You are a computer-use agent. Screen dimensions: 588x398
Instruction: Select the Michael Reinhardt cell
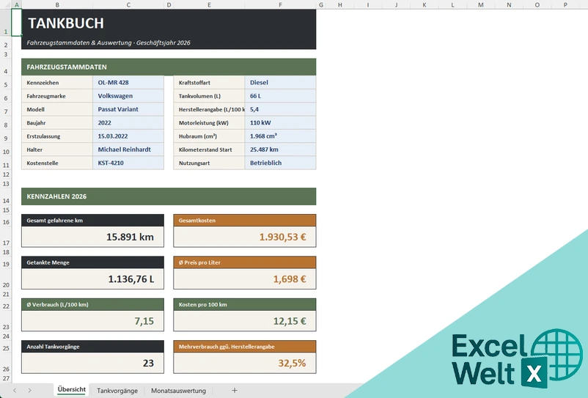pyautogui.click(x=128, y=150)
